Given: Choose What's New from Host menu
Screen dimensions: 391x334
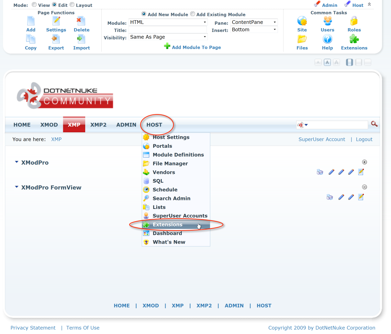Looking at the screenshot, I should click(176, 242).
